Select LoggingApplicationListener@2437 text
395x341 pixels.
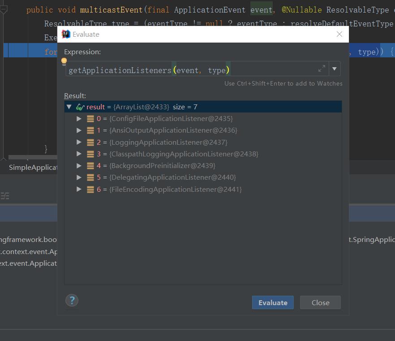(168, 142)
